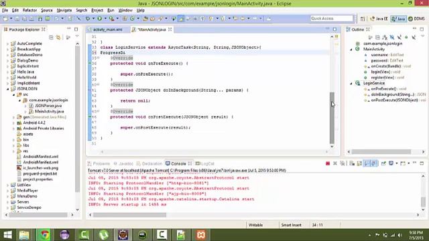
Task: Switch to the Java EE perspective
Action: tap(379, 19)
